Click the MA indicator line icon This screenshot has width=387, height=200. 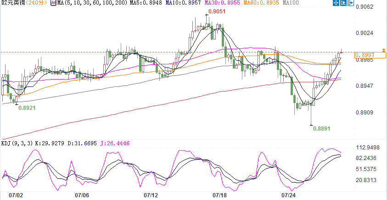[54, 4]
